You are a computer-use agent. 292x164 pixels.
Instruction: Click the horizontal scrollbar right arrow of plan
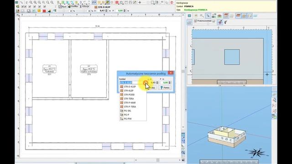pyautogui.click(x=179, y=160)
